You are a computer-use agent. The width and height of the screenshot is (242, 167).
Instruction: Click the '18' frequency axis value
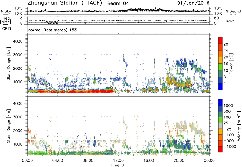tap(20, 18)
